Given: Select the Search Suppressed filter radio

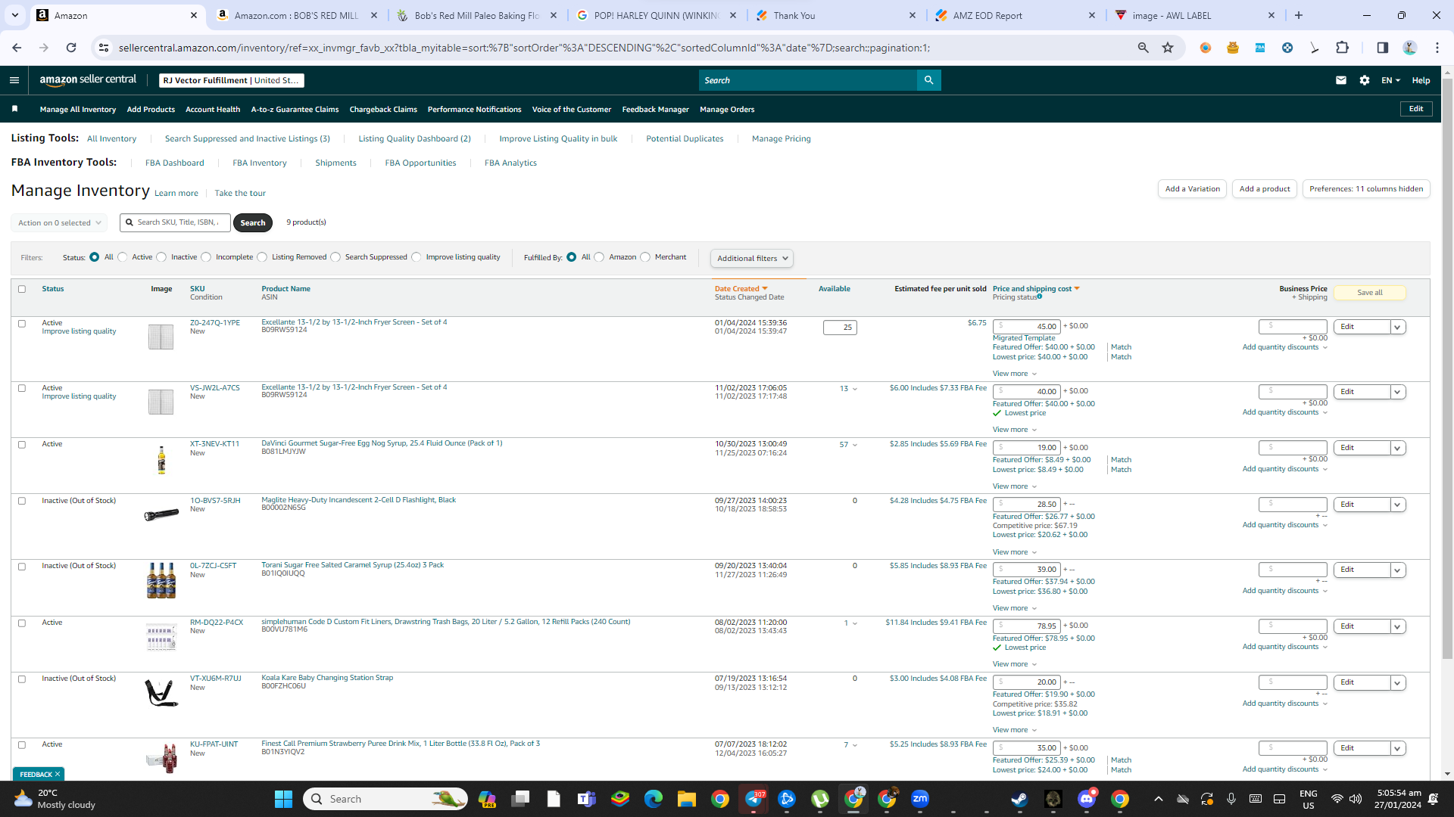Looking at the screenshot, I should tap(335, 257).
